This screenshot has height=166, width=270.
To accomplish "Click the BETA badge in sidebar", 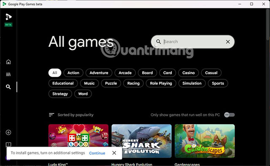I will click(8, 24).
